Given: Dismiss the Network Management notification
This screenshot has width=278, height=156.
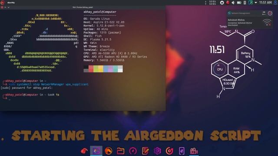Looking at the screenshot, I should (270, 13).
